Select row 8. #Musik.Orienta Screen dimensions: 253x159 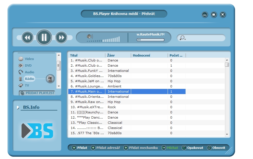(127, 97)
